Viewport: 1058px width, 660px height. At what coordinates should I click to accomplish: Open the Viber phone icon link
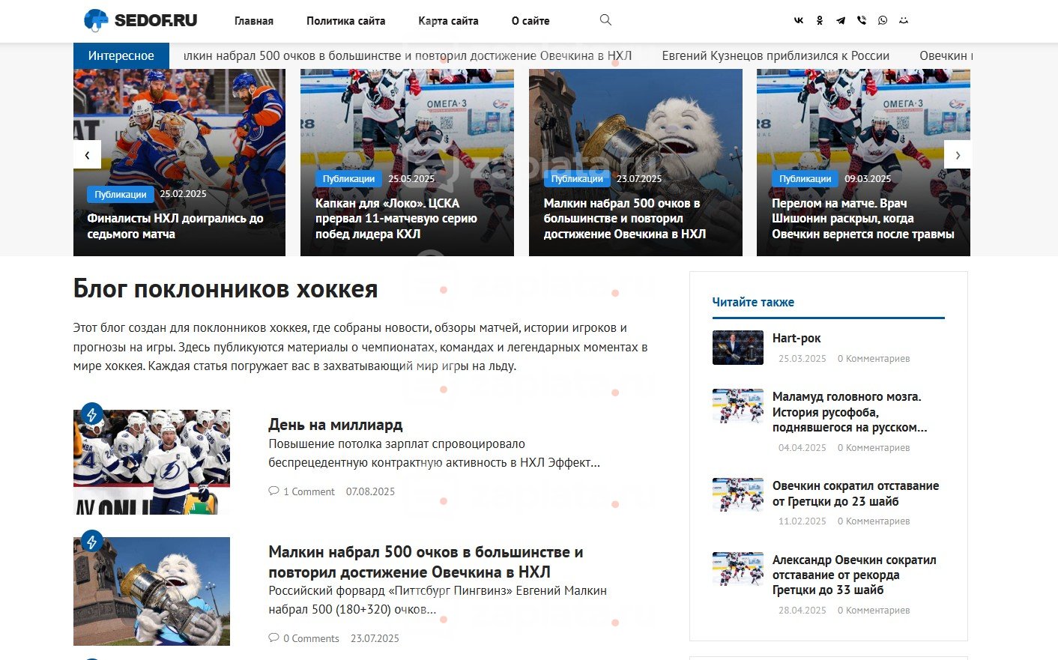(862, 21)
